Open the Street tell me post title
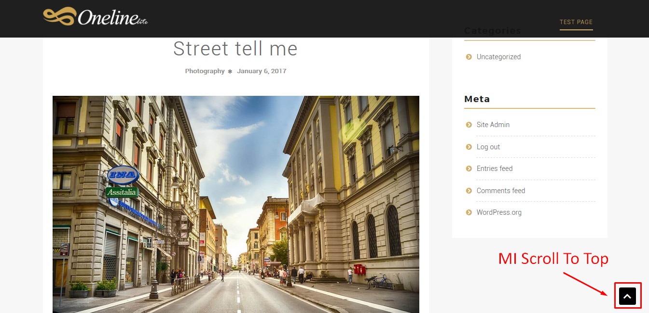 235,49
